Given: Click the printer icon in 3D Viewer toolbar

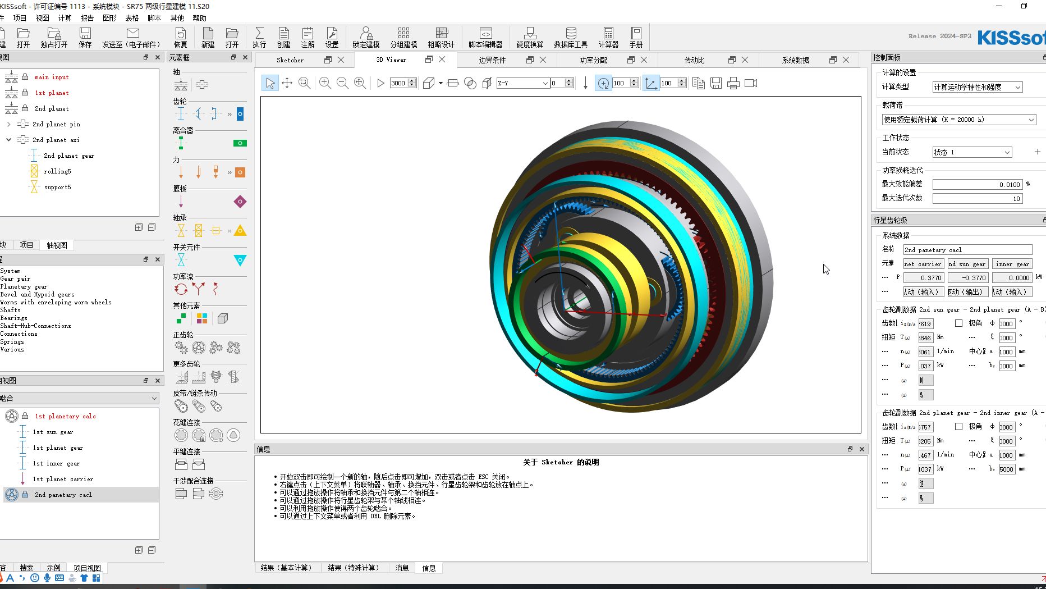Looking at the screenshot, I should point(733,83).
